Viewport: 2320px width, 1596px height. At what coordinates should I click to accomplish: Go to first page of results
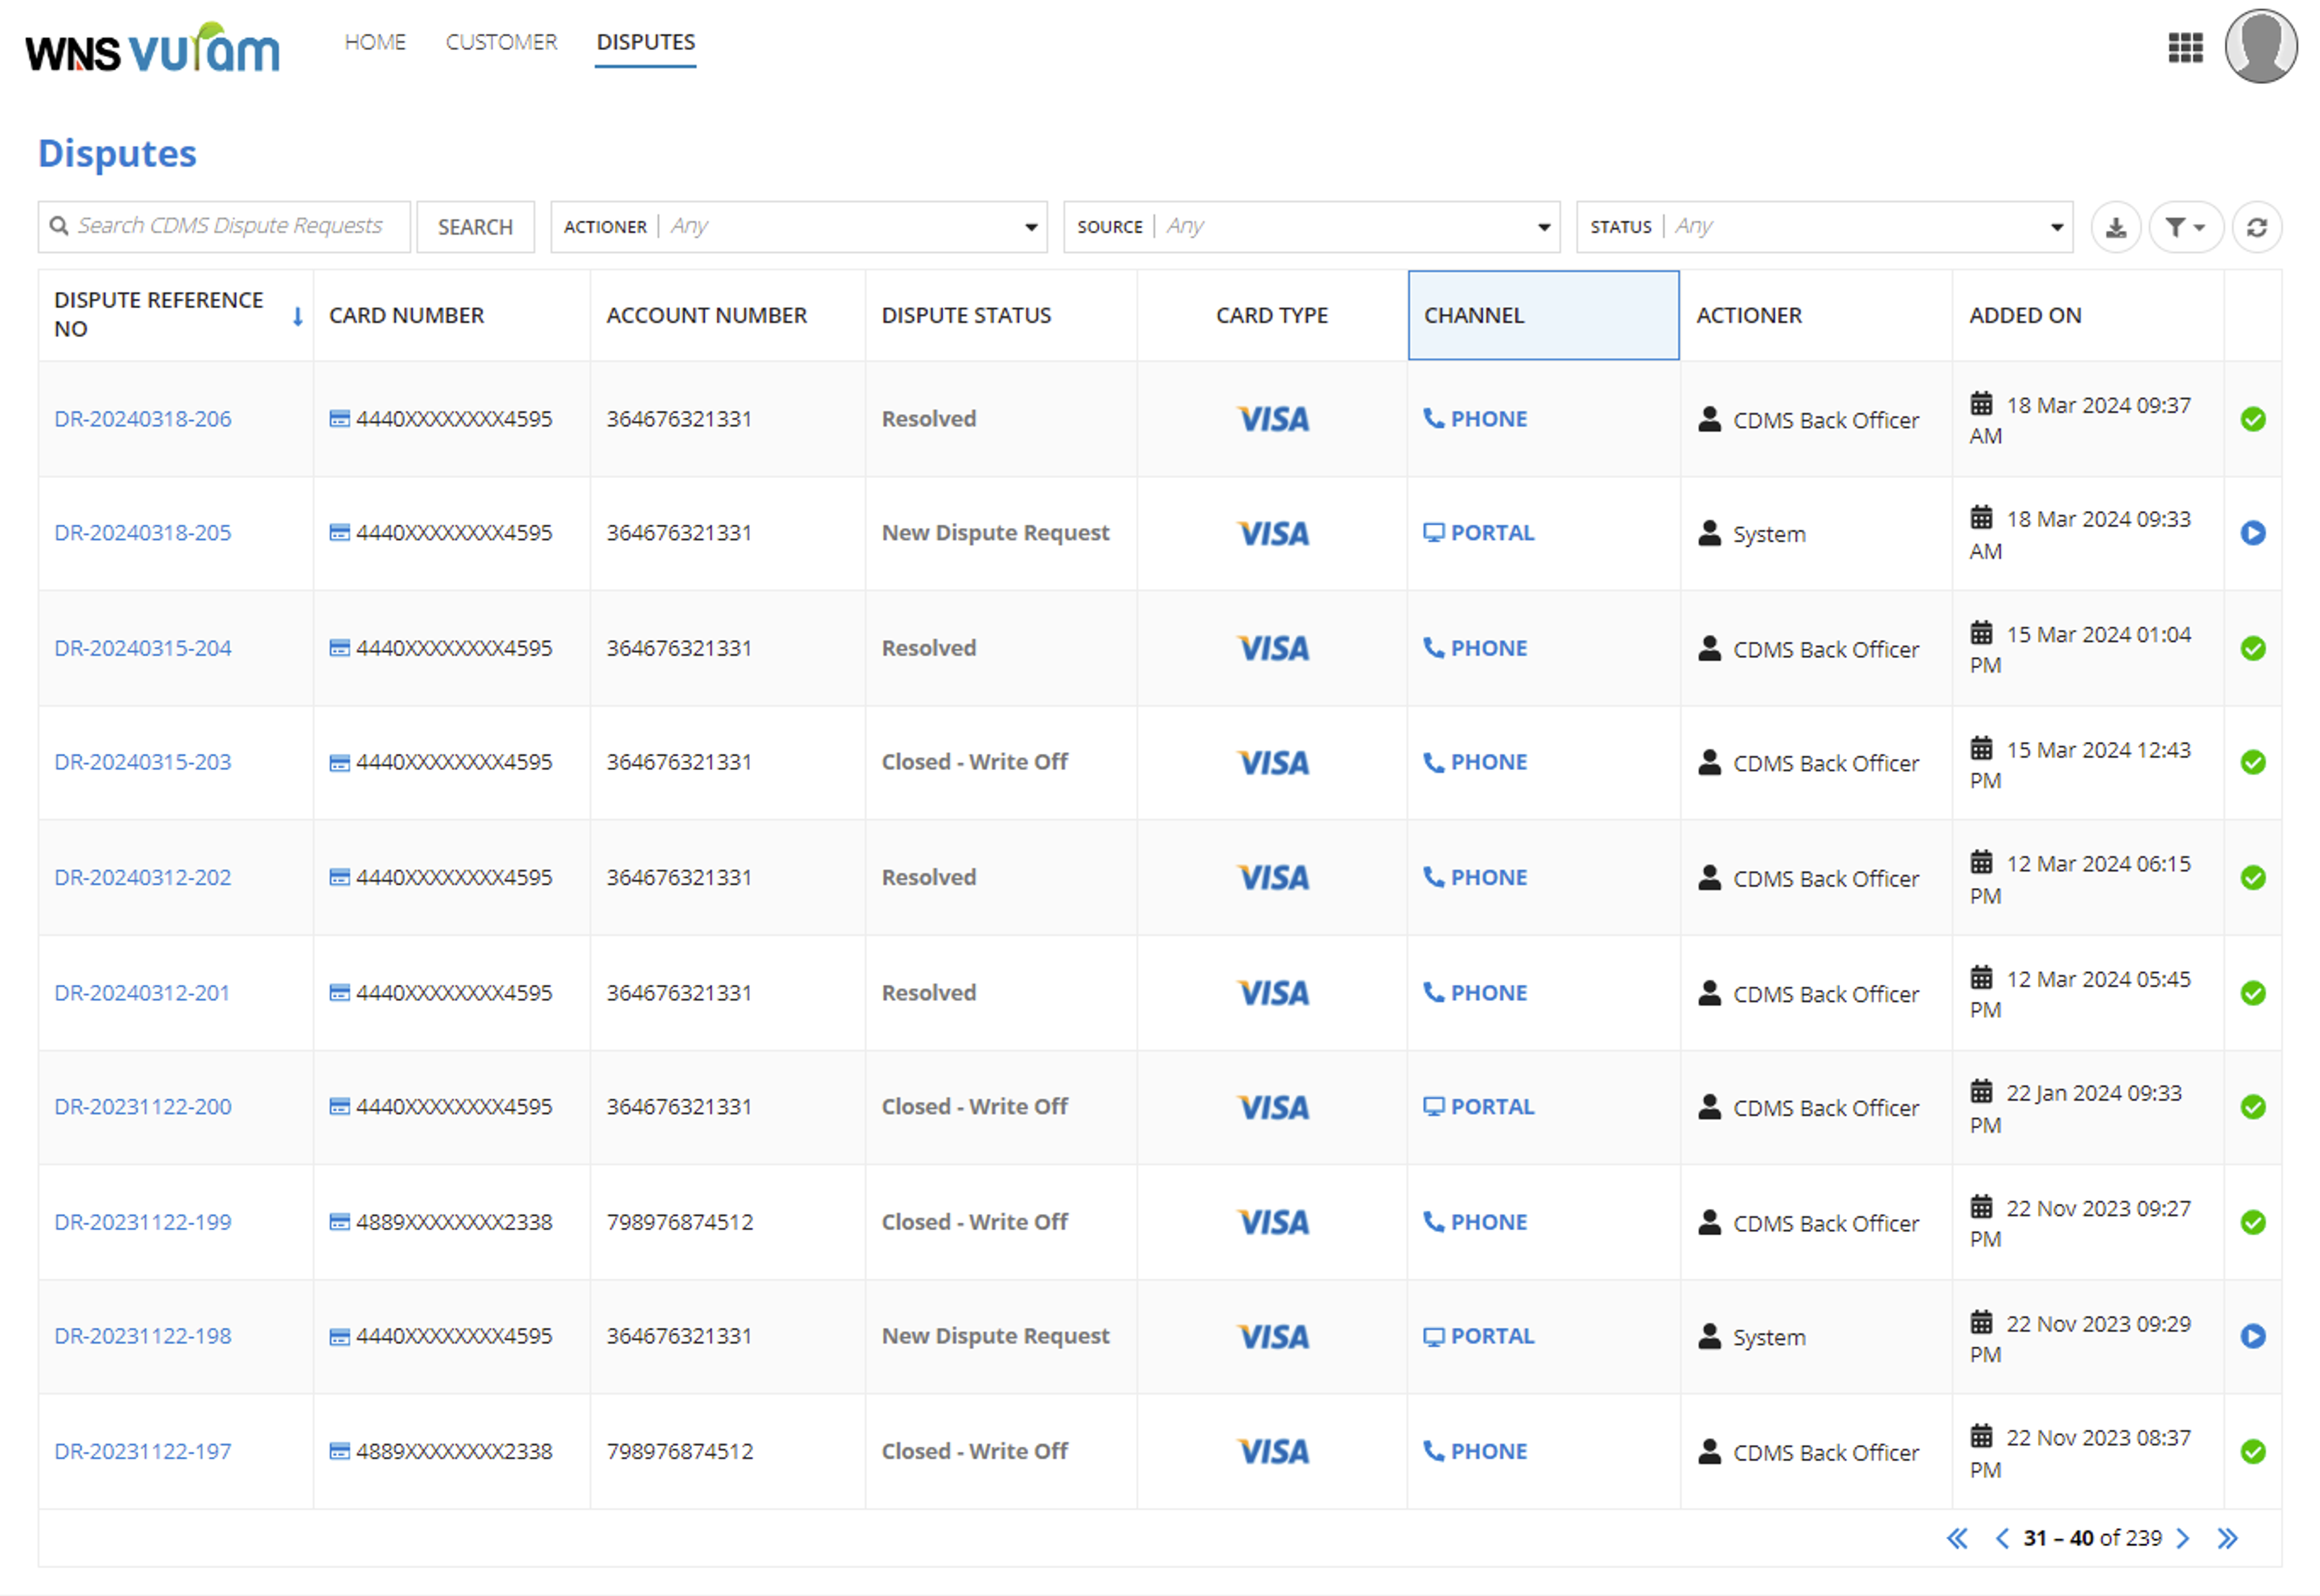pyautogui.click(x=1956, y=1538)
